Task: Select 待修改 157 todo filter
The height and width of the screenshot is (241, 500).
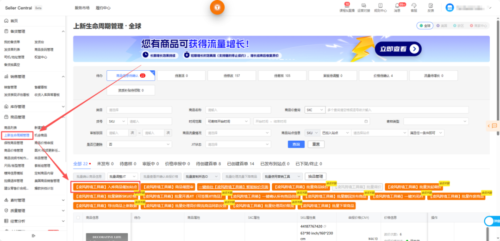Action: 231,76
